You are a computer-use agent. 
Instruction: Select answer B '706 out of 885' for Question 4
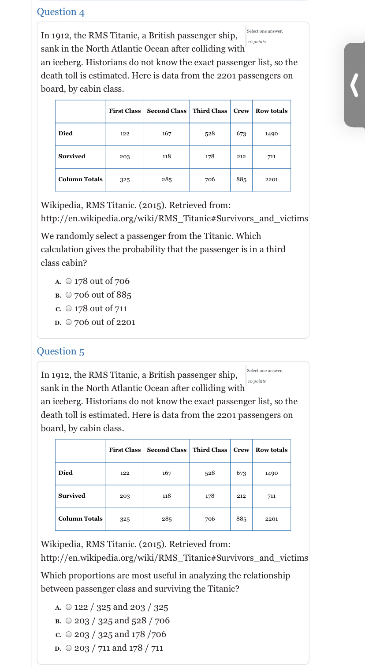(69, 294)
